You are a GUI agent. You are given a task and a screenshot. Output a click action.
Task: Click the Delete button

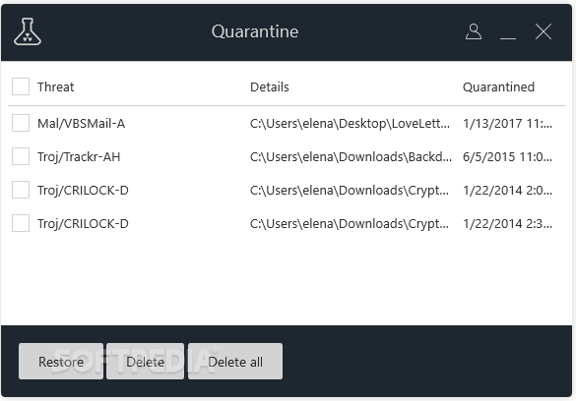point(145,362)
